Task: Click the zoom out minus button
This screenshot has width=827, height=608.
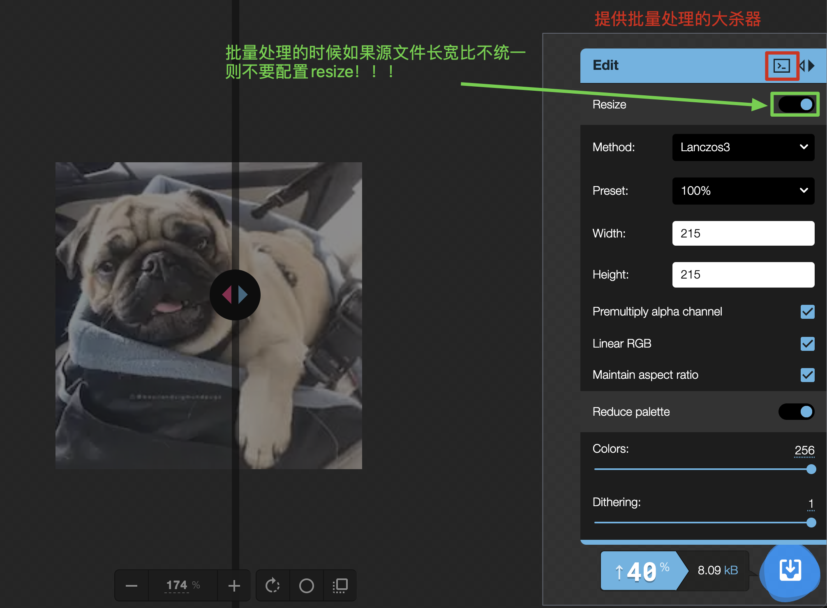Action: [x=132, y=585]
